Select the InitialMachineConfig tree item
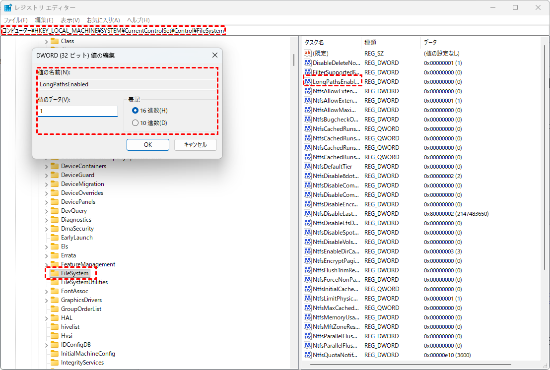Image resolution: width=550 pixels, height=370 pixels. coord(88,354)
